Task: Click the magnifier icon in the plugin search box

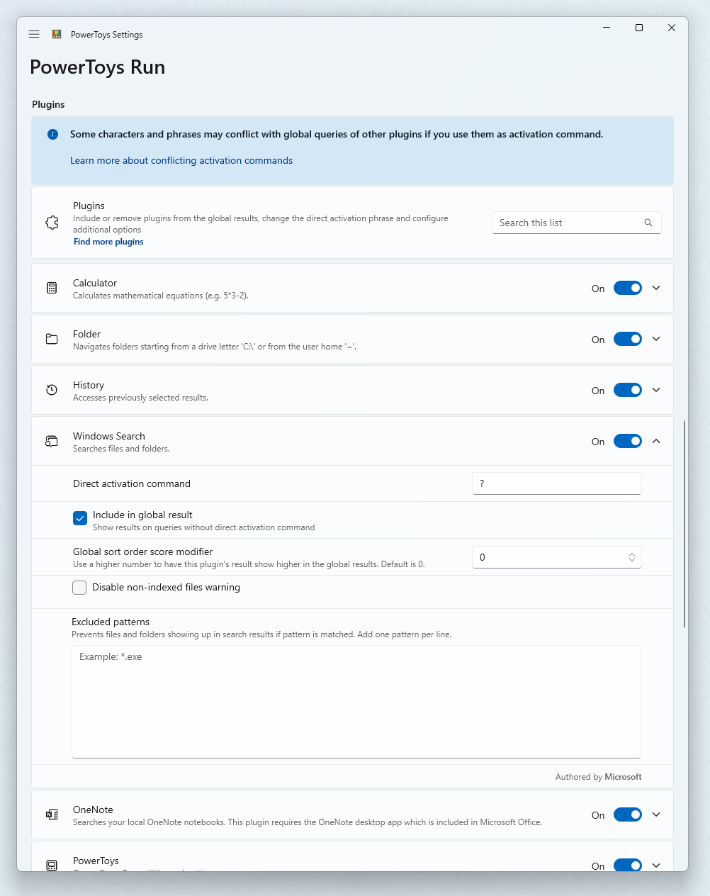Action: click(648, 223)
